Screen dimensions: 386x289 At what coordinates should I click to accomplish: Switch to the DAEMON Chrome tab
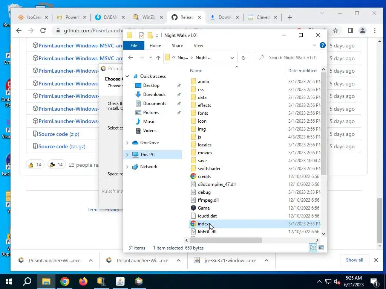click(x=110, y=17)
